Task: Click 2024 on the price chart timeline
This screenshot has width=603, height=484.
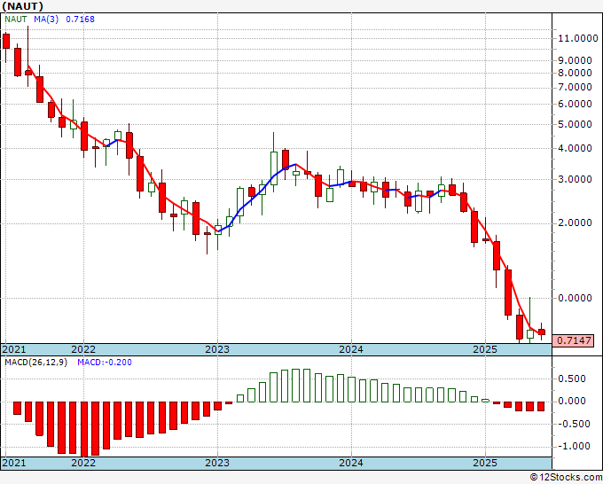Action: point(351,349)
